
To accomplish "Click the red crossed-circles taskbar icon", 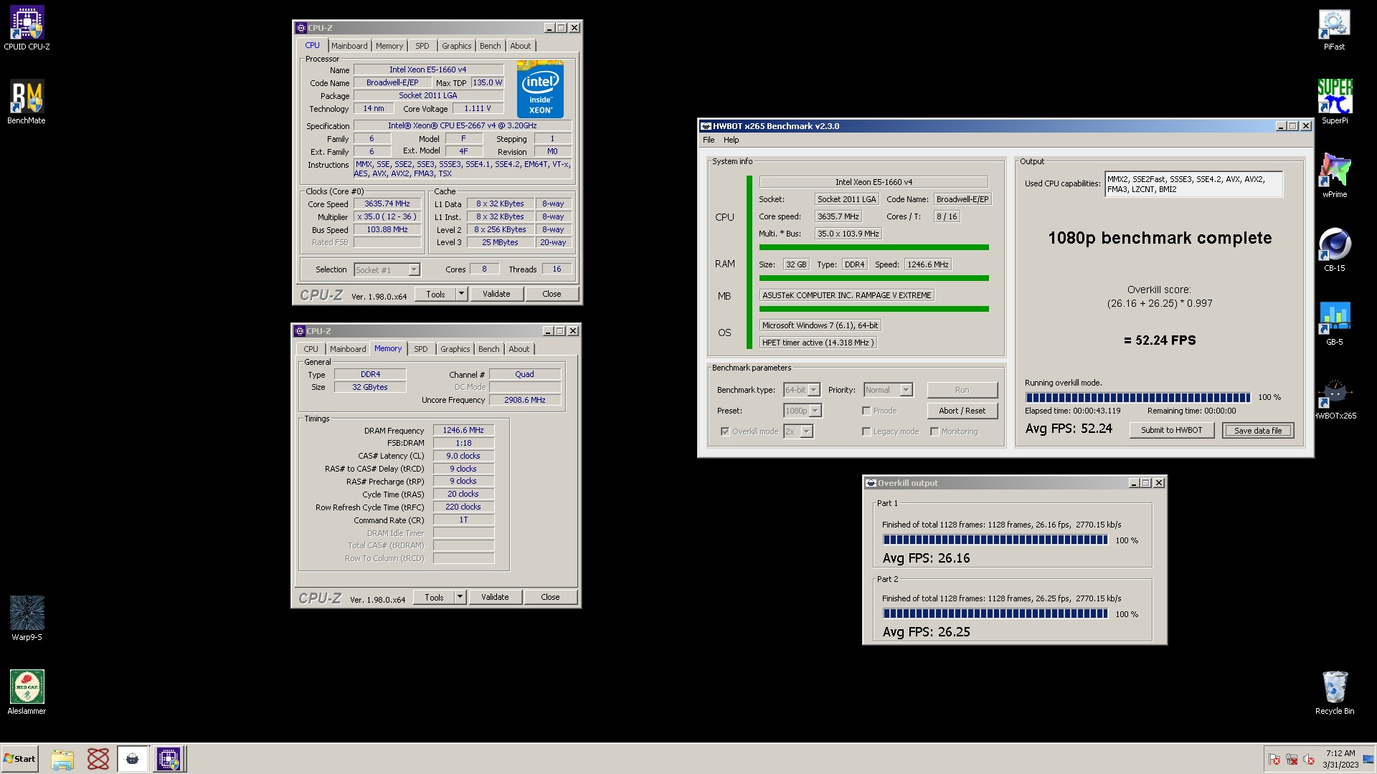I will tap(98, 759).
